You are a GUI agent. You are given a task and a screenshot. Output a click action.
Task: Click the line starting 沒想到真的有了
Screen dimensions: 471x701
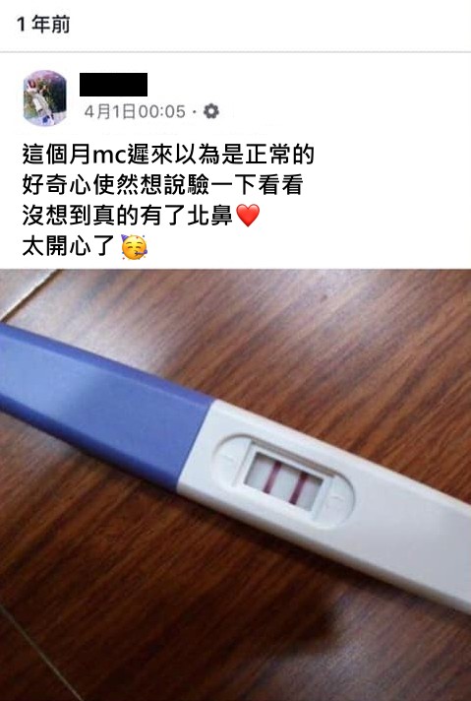(x=141, y=215)
